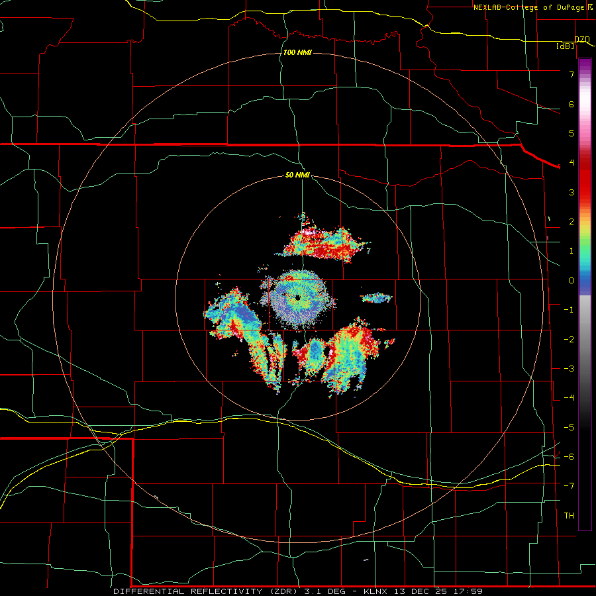This screenshot has width=596, height=596.
Task: Click the small isolated echo east of radar
Action: (376, 298)
